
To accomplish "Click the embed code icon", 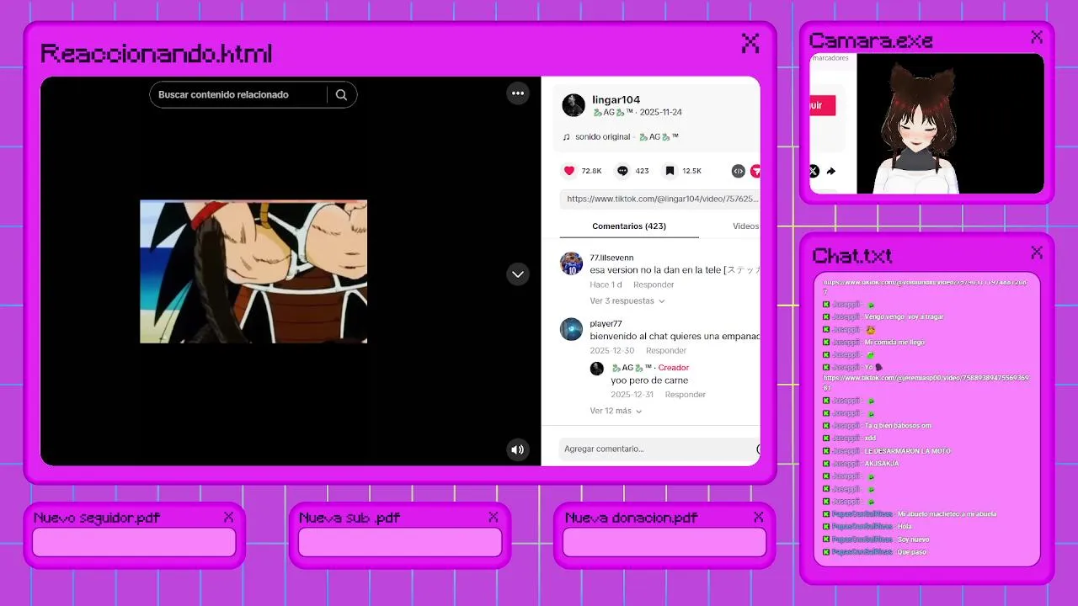I will (x=739, y=171).
